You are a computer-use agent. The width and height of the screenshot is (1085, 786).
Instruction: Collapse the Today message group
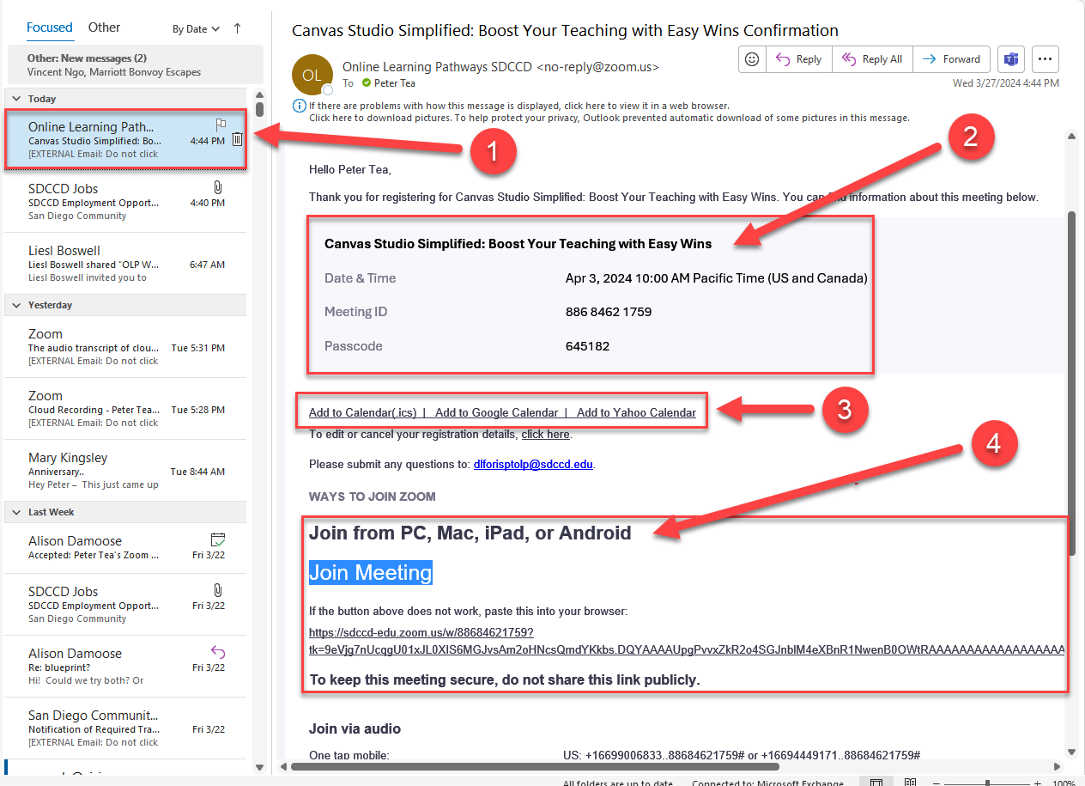click(x=15, y=99)
